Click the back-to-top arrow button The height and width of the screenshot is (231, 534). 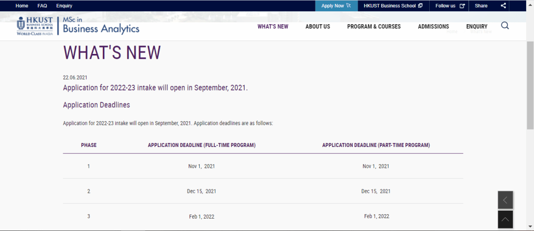[x=505, y=220]
